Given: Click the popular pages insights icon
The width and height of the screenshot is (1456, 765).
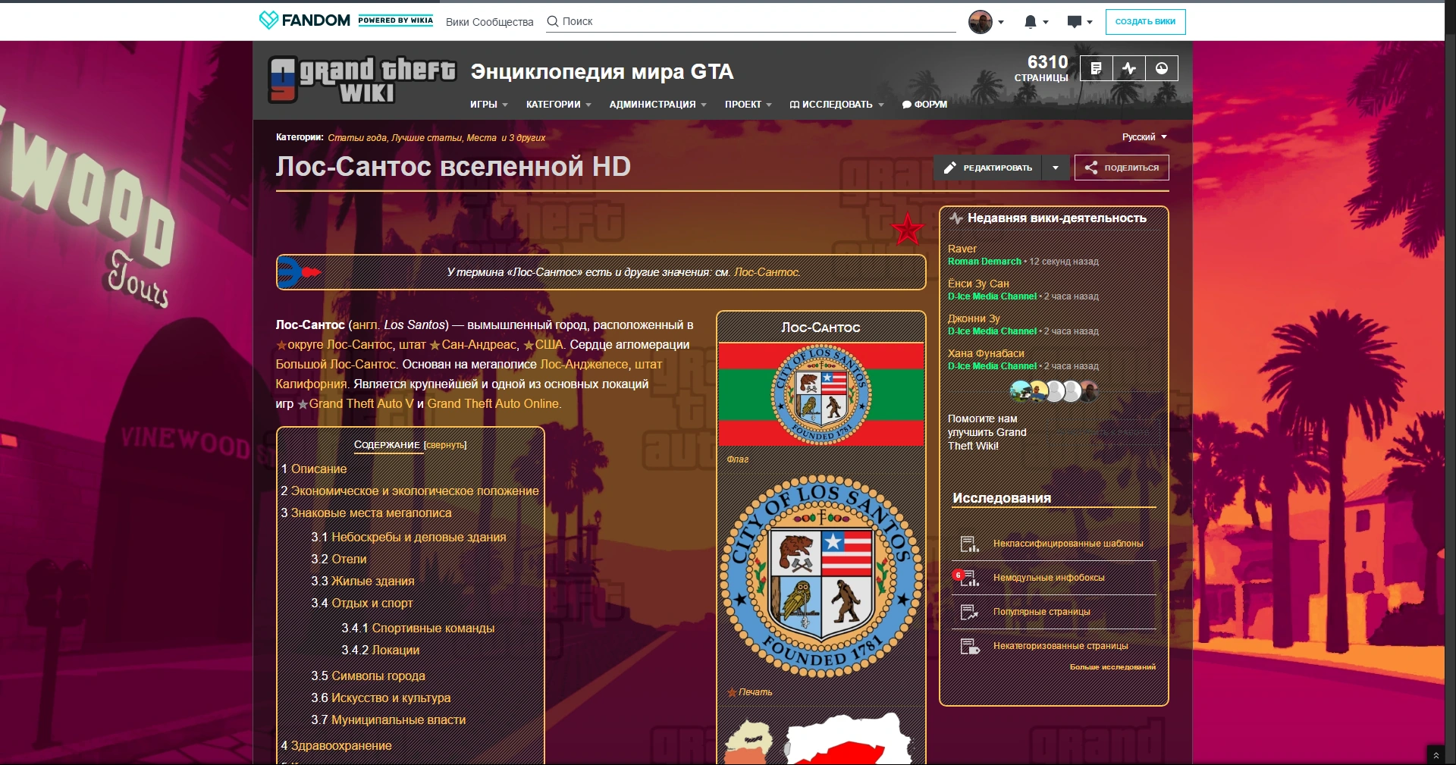Looking at the screenshot, I should click(969, 612).
